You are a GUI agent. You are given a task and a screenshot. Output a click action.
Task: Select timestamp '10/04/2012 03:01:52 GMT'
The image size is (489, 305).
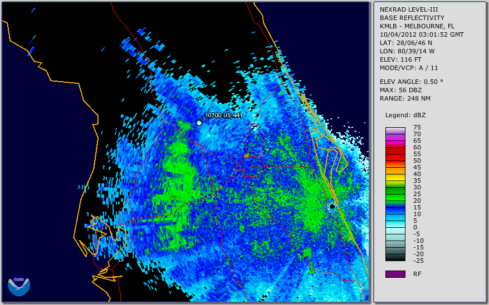pyautogui.click(x=422, y=34)
